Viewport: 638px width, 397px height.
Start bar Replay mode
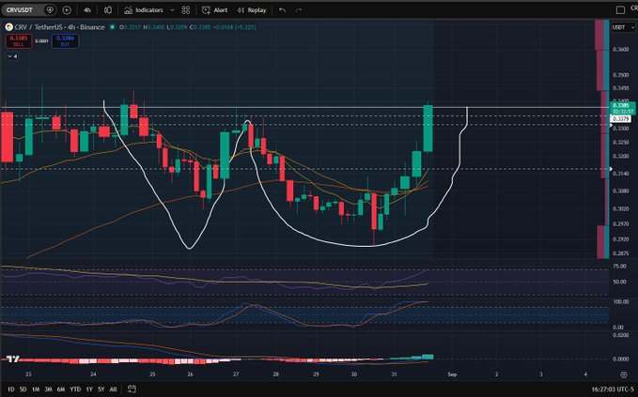(252, 9)
